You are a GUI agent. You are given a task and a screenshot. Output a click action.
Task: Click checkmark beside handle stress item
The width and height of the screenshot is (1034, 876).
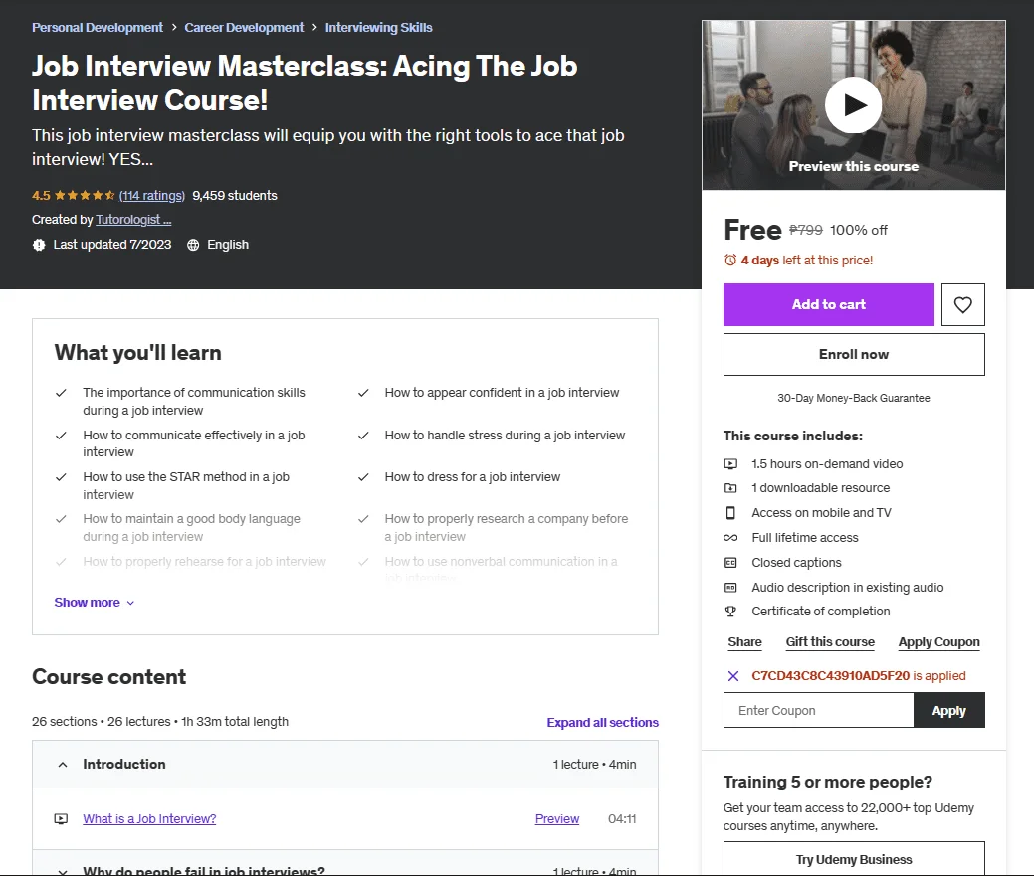pos(363,436)
